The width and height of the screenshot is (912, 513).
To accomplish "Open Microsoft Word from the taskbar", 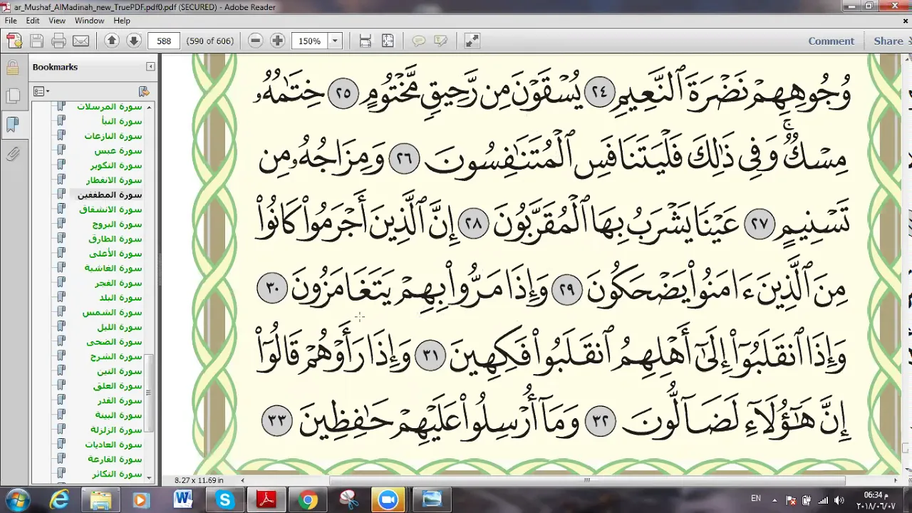I will pos(182,499).
